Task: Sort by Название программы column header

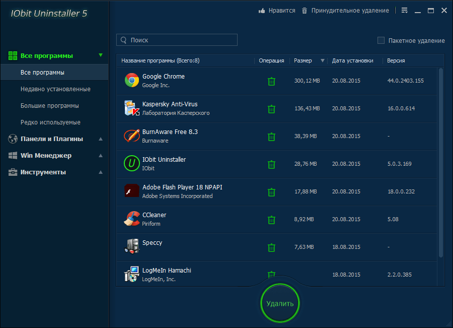Action: coord(161,61)
